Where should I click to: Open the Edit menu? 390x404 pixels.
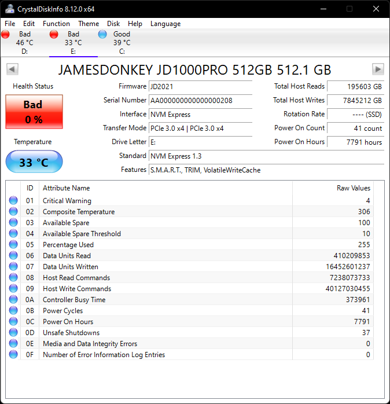point(29,24)
